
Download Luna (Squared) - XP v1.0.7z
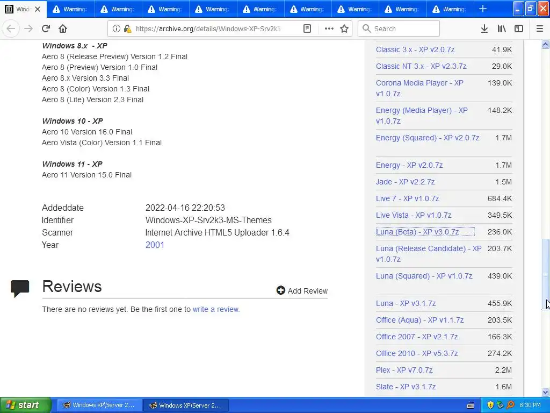pos(424,276)
